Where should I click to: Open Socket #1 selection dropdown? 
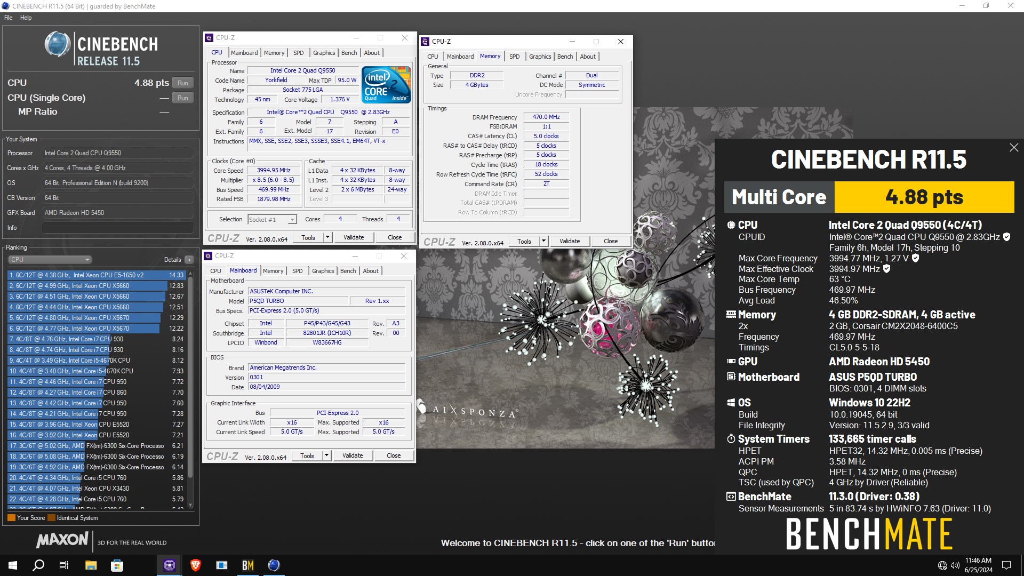(x=272, y=219)
